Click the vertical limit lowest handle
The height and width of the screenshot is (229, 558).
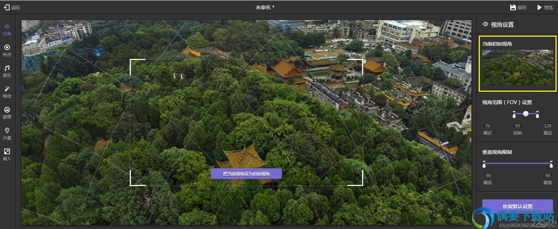(484, 164)
